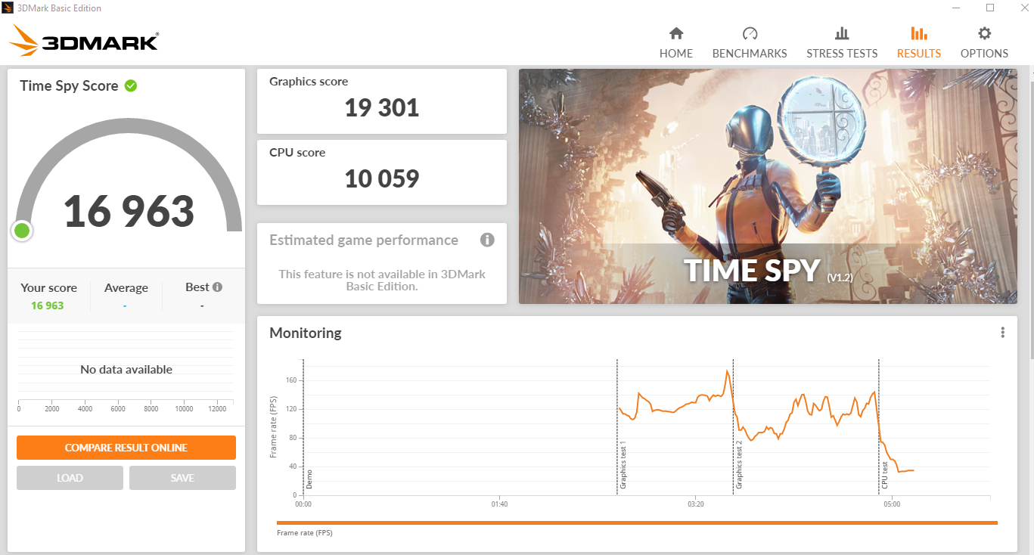Click the CPU score value 10 059

coord(382,179)
